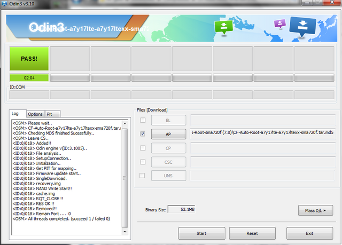Open the Pit tab
The width and height of the screenshot is (342, 245).
(x=52, y=114)
